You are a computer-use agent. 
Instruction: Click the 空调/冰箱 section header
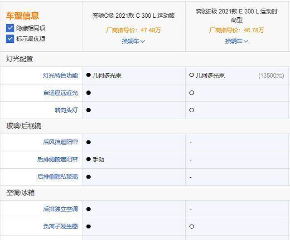click(x=20, y=193)
